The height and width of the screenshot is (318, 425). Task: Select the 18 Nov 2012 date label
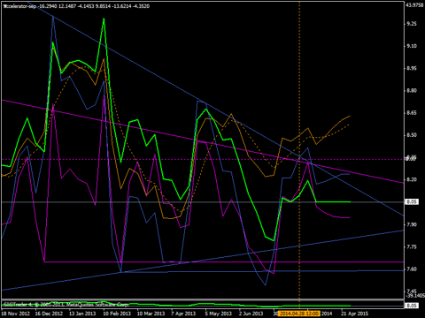[16, 314]
